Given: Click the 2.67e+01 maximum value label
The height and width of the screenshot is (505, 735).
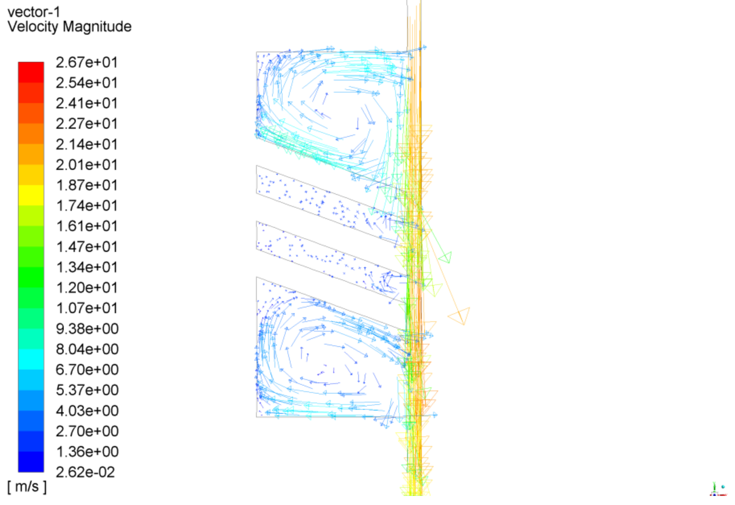Looking at the screenshot, I should 87,62.
